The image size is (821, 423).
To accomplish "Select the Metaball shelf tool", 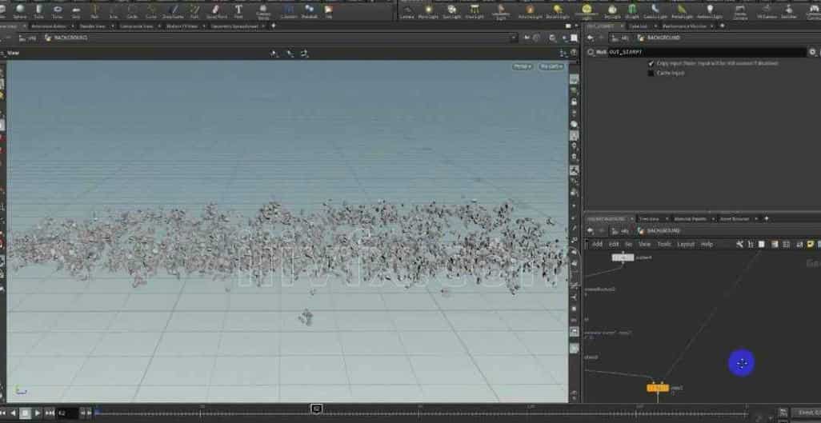I will 309,10.
